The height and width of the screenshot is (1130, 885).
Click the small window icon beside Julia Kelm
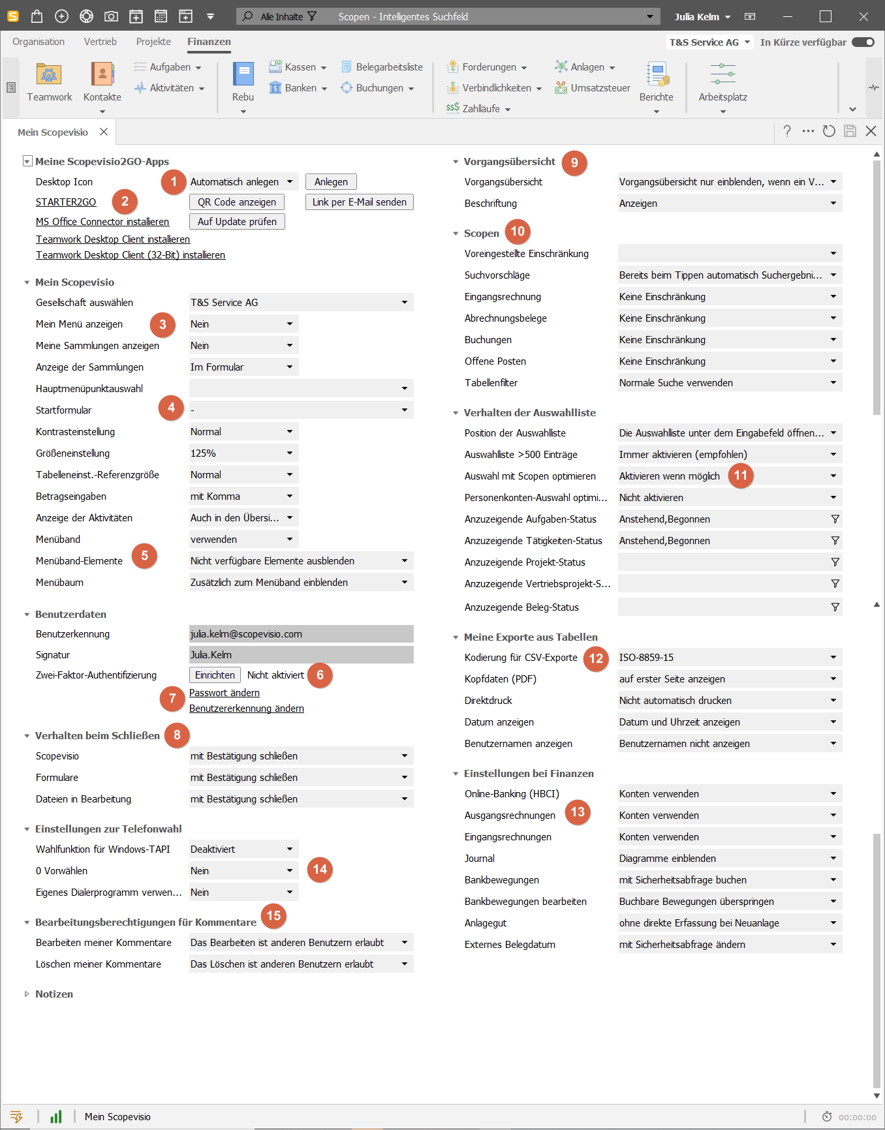coord(750,16)
